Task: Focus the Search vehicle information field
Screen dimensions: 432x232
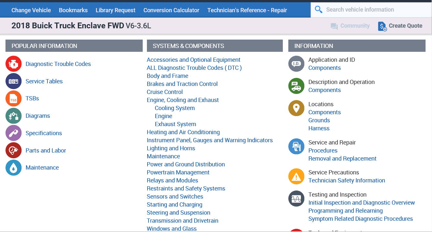Action: pyautogui.click(x=371, y=10)
